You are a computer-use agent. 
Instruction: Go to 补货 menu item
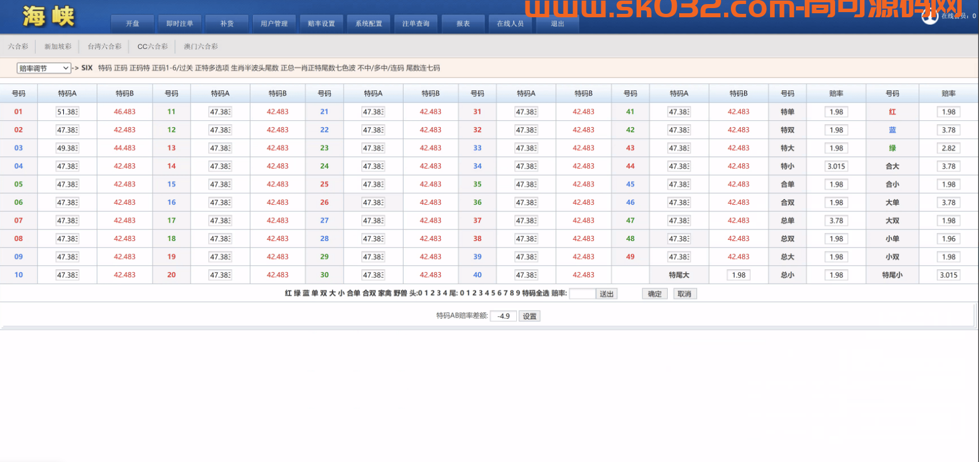pyautogui.click(x=227, y=24)
